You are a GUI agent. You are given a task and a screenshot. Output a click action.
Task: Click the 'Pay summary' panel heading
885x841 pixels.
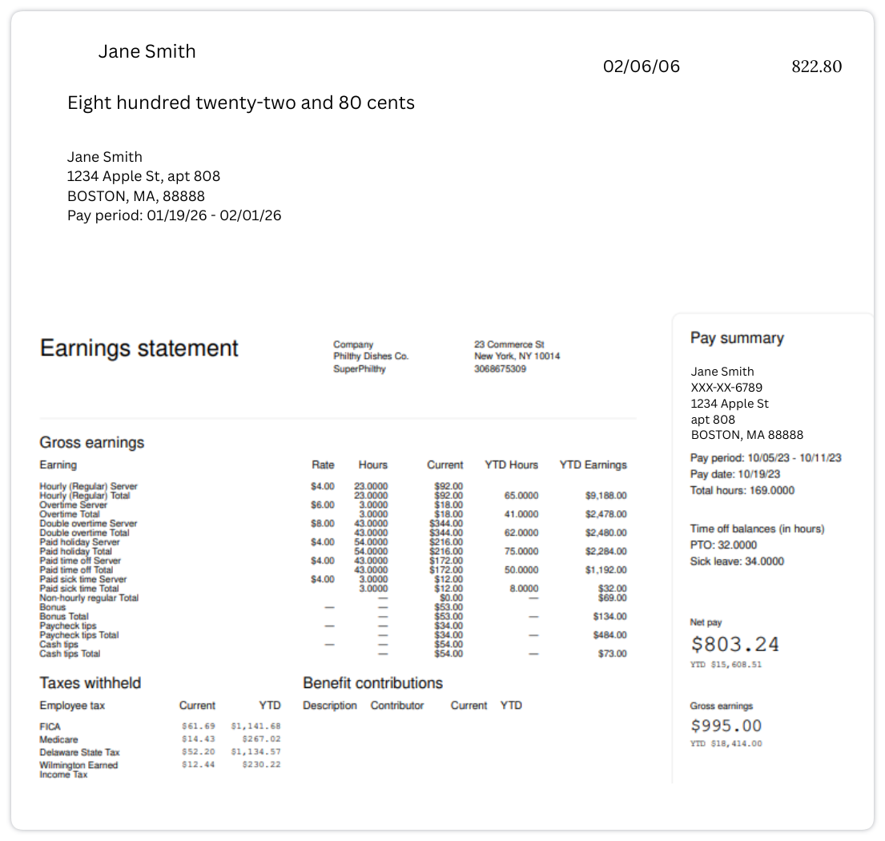click(x=737, y=338)
